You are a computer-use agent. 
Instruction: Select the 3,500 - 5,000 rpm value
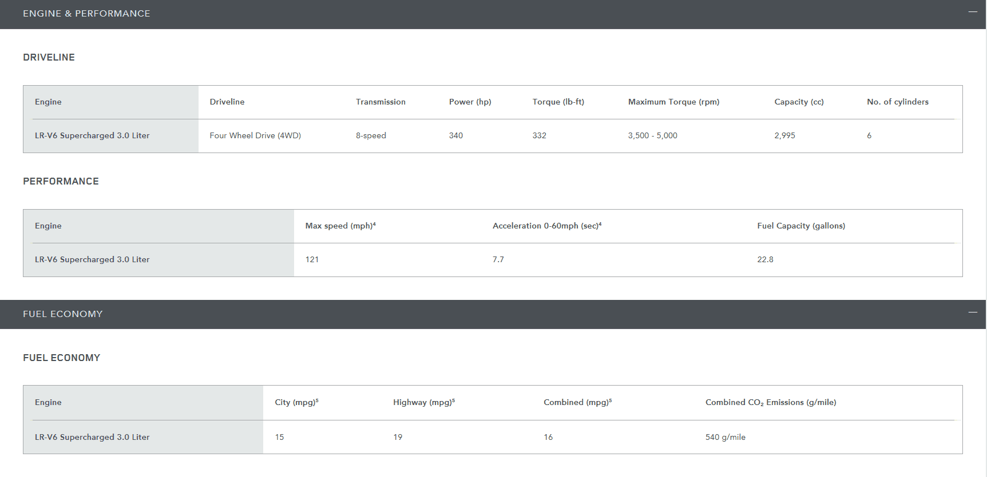point(653,135)
